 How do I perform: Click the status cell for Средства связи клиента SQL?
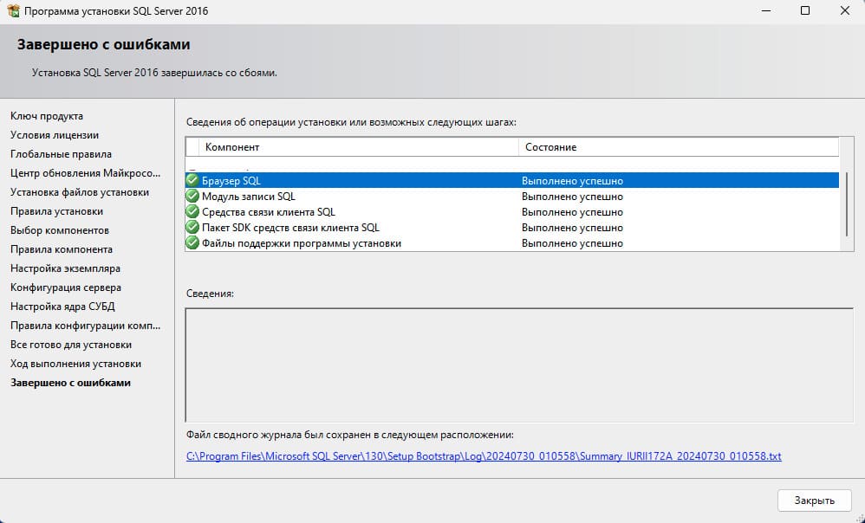click(572, 212)
